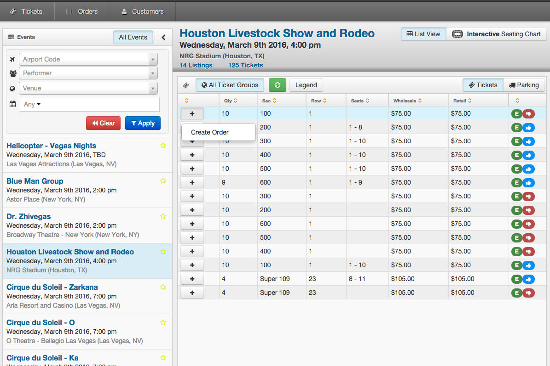Sort the table by Sec column
550x366 pixels.
[x=269, y=101]
